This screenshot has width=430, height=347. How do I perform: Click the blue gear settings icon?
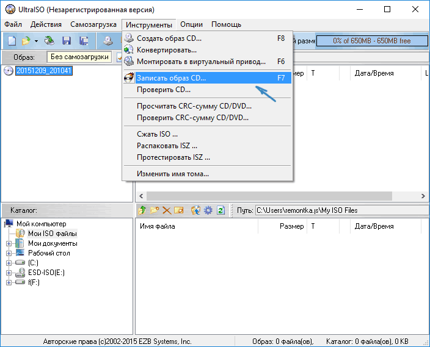click(208, 210)
